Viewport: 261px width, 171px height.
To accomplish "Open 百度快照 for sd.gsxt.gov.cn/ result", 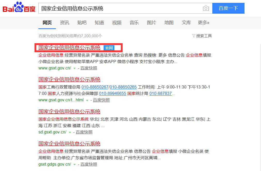I will [84, 132].
